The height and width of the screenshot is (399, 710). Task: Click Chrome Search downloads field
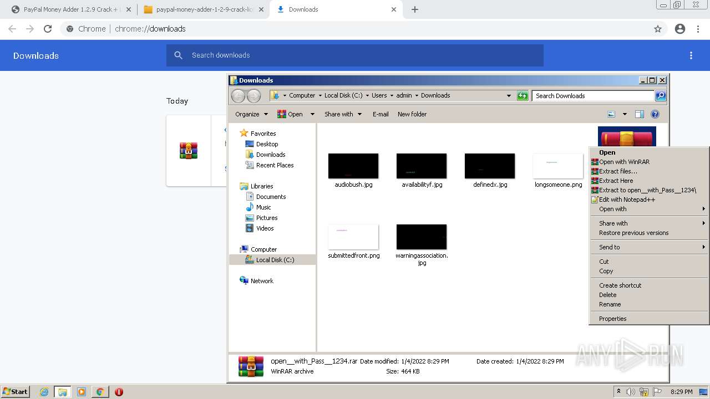[355, 55]
